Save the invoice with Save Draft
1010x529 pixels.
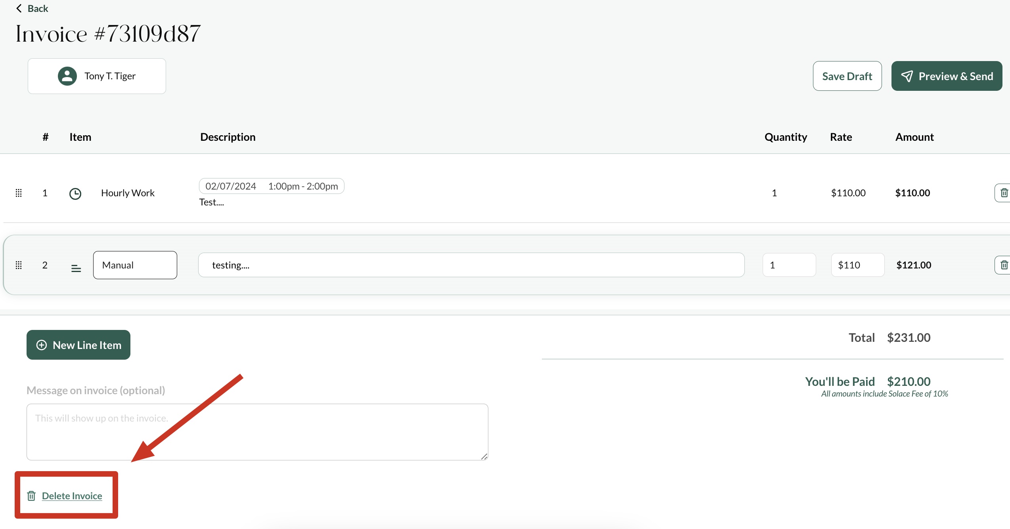pyautogui.click(x=847, y=76)
